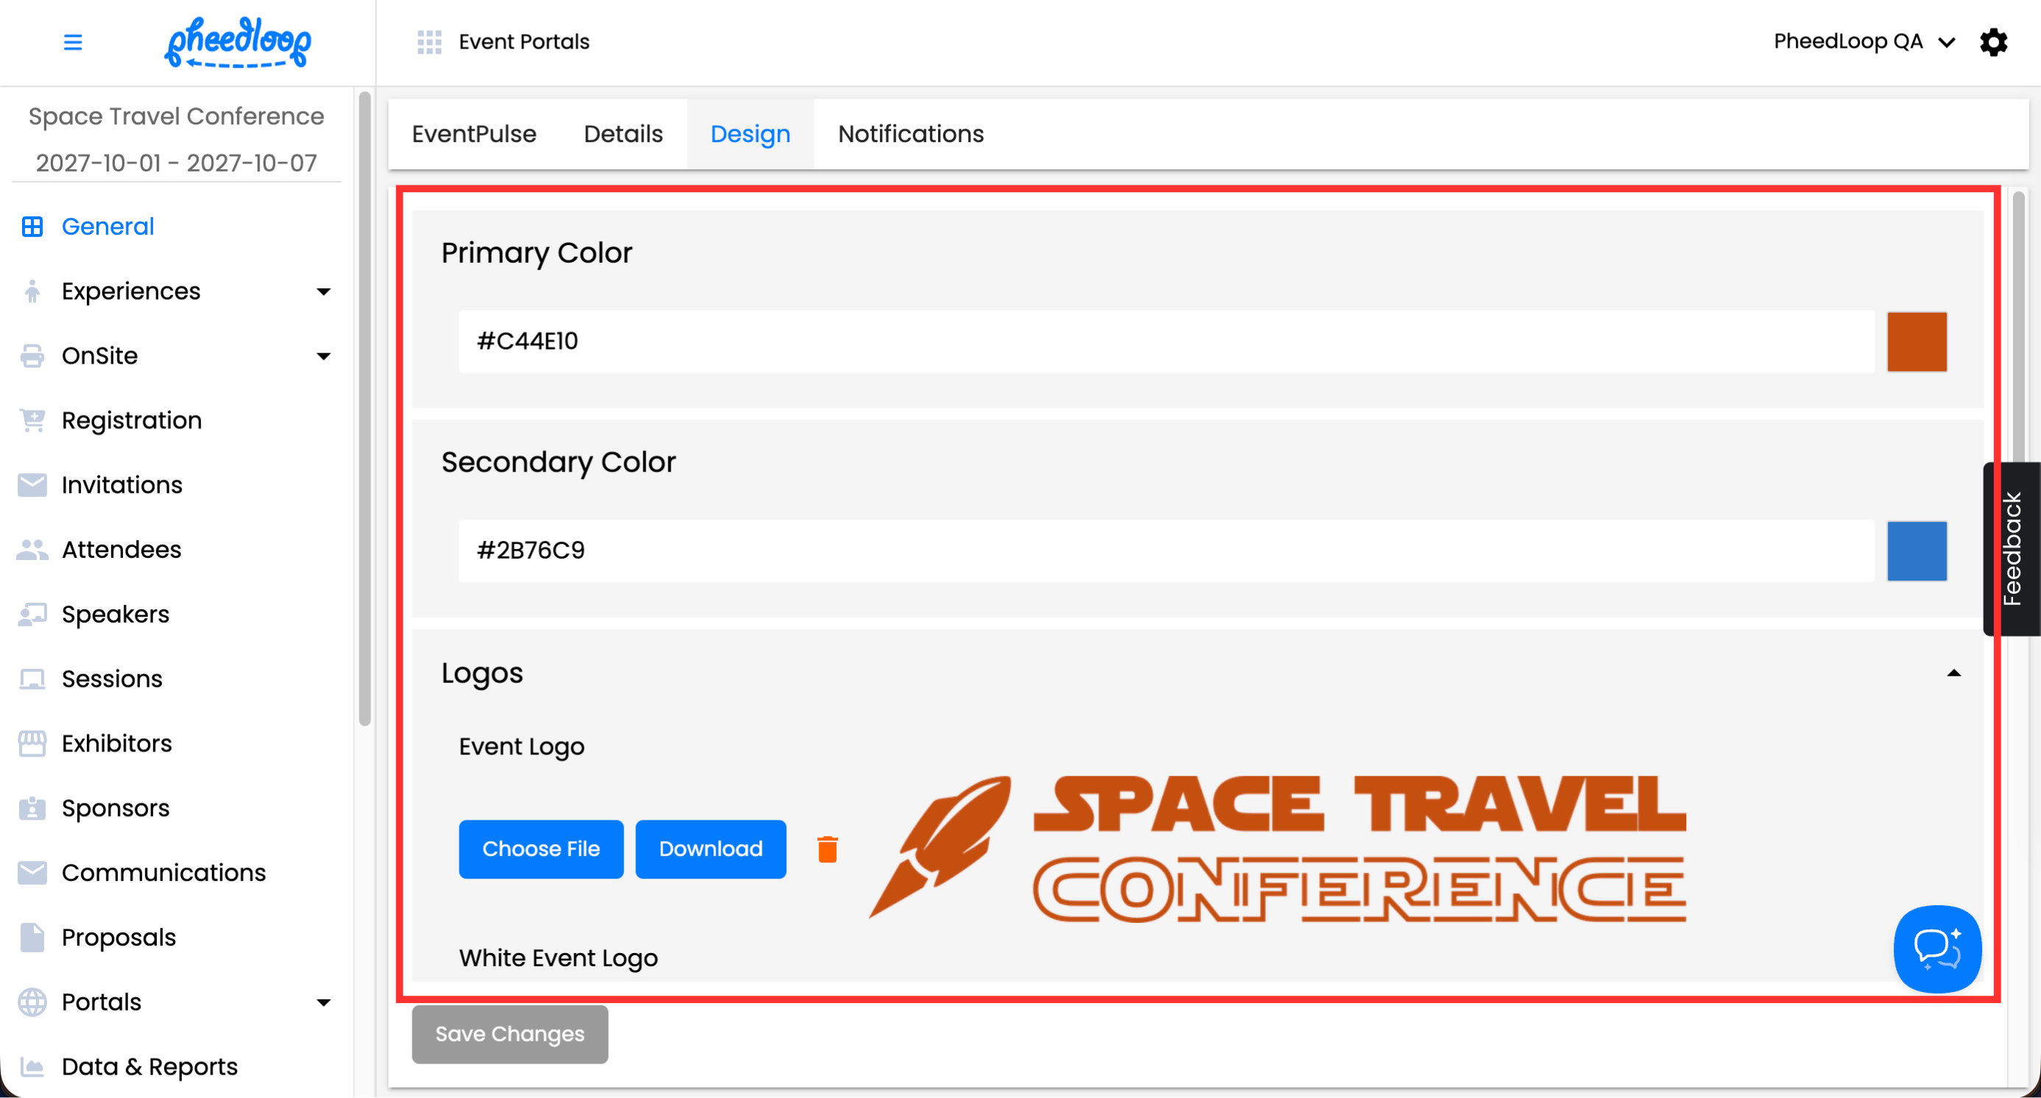The image size is (2041, 1098).
Task: Delete event logo with trash icon
Action: click(827, 849)
